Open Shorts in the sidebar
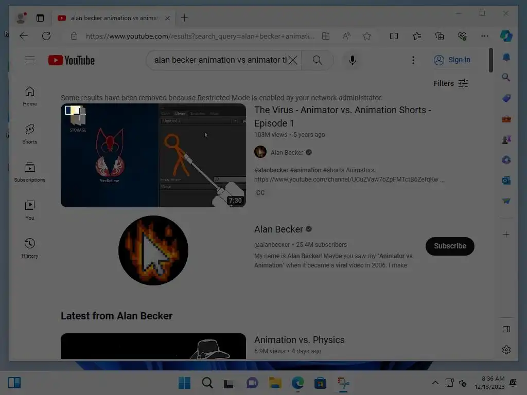Image resolution: width=527 pixels, height=395 pixels. pos(29,134)
